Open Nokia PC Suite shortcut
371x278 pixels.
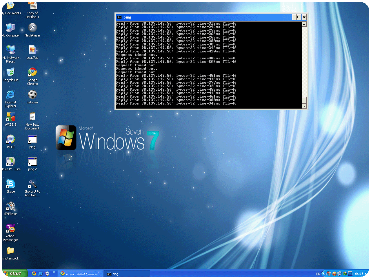coord(10,162)
